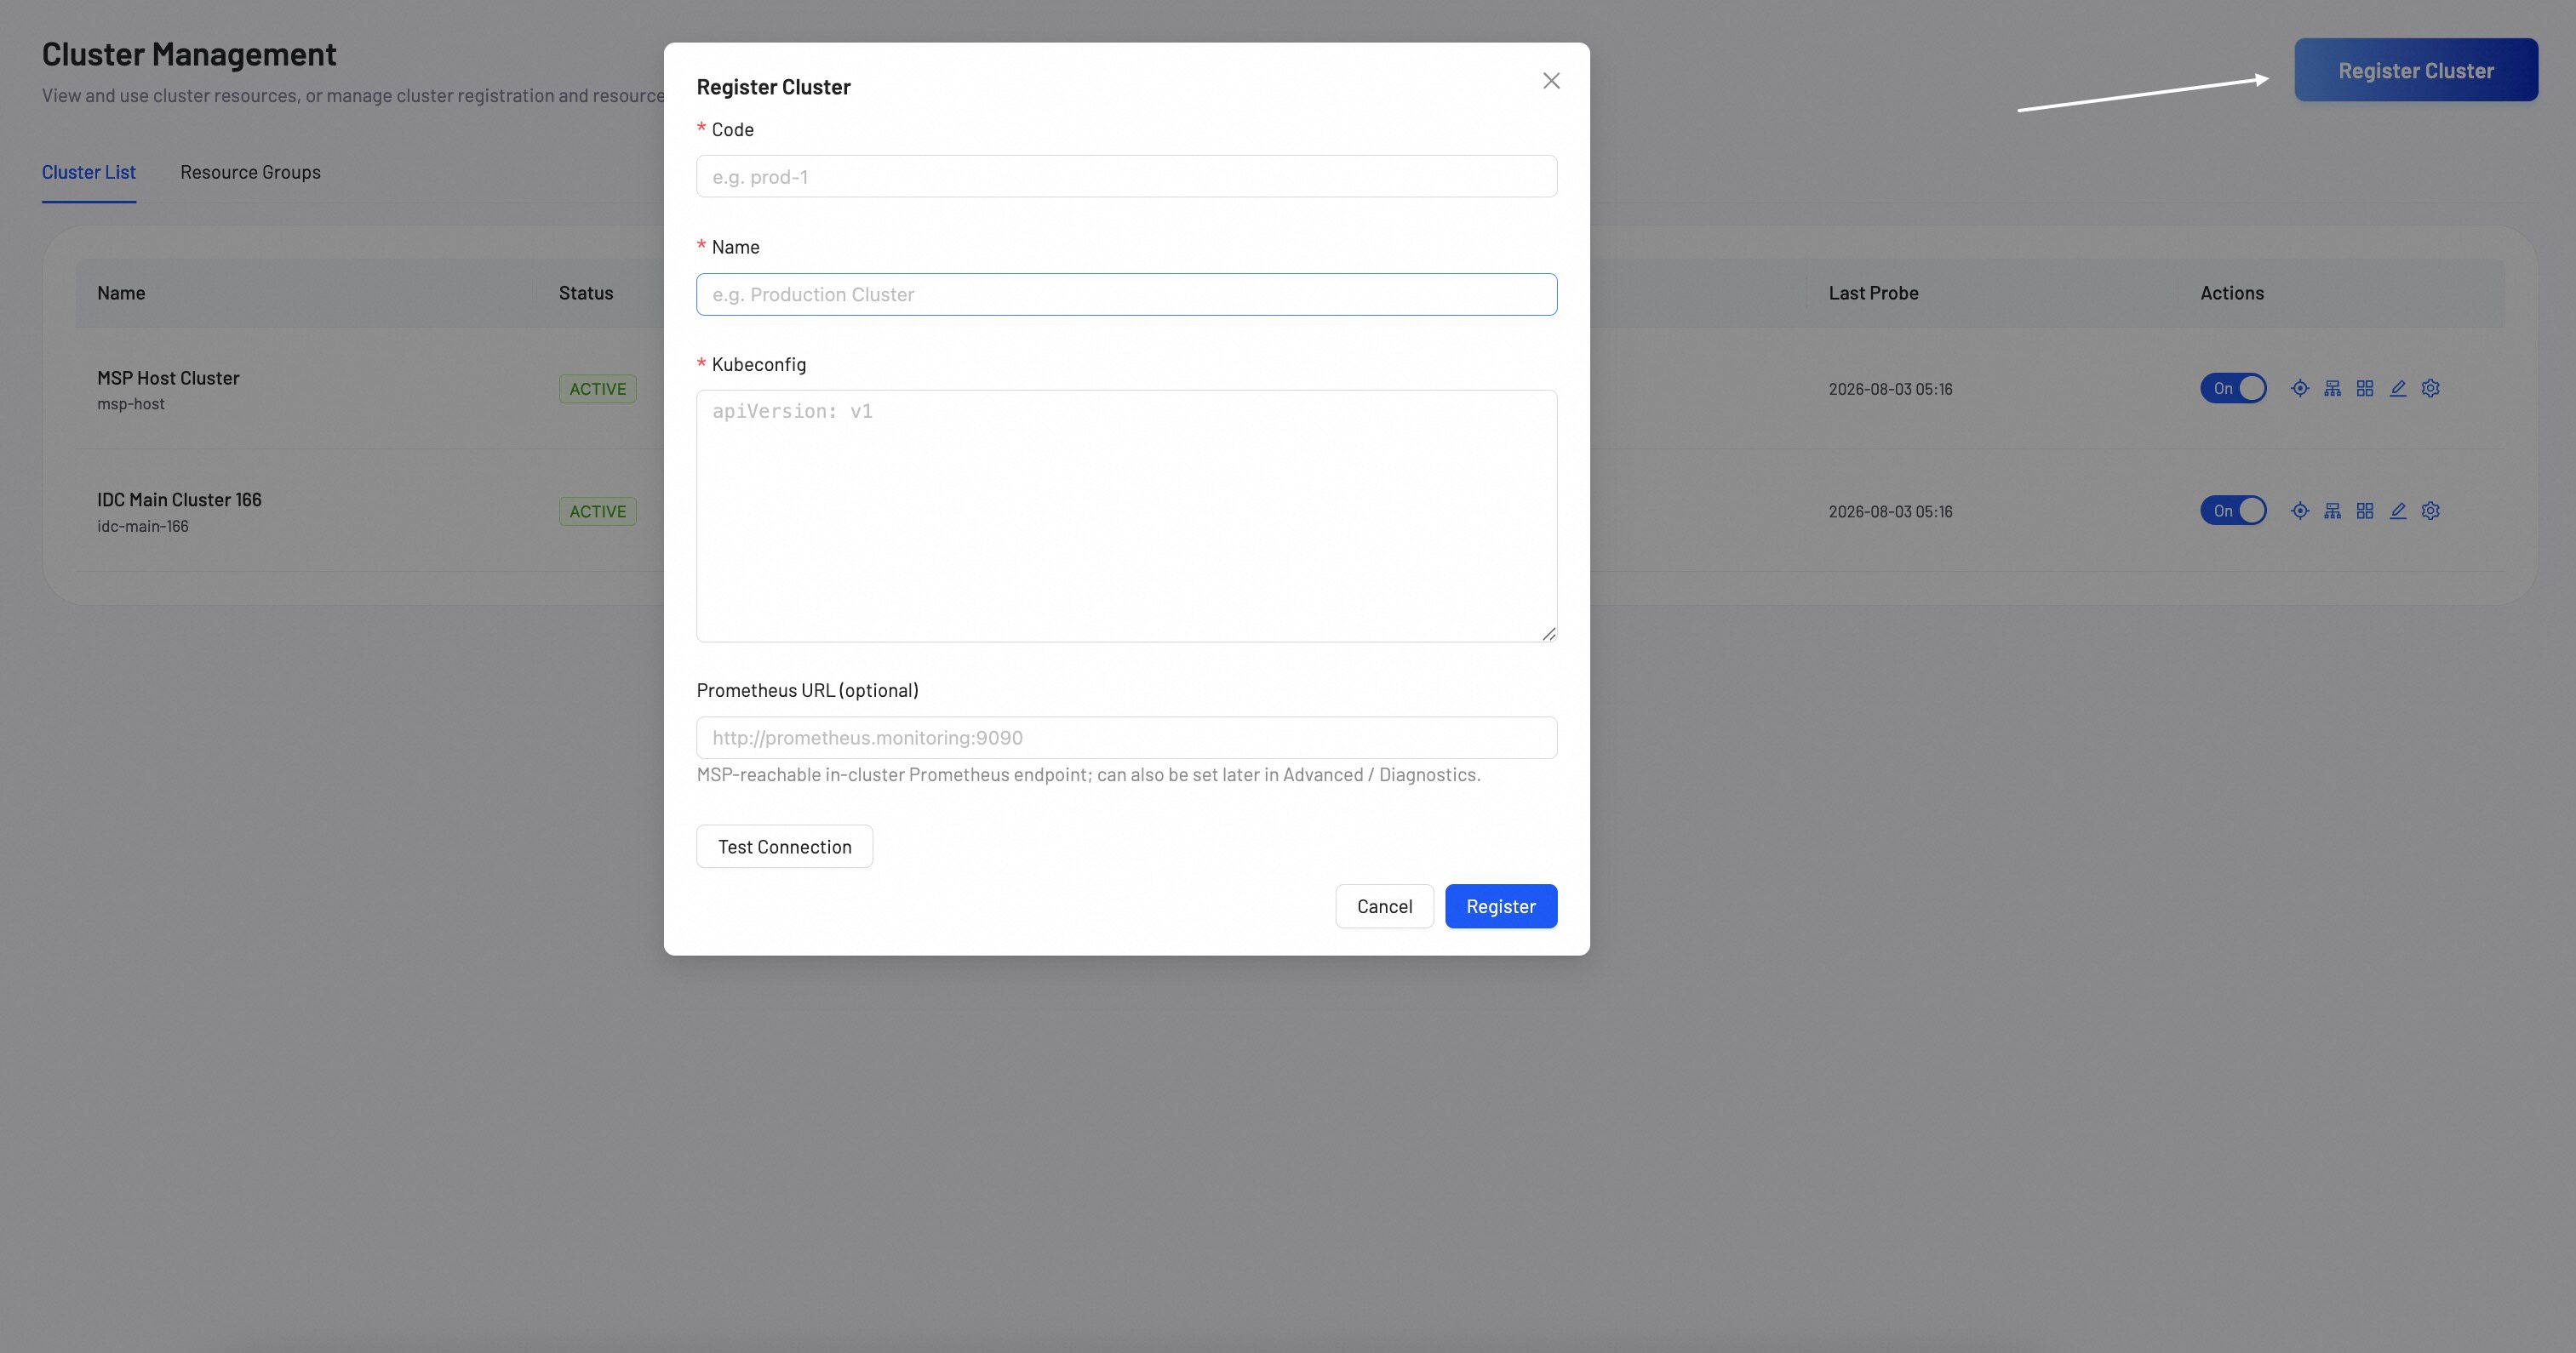Open the settings gear for IDC Main Cluster 166

point(2431,511)
